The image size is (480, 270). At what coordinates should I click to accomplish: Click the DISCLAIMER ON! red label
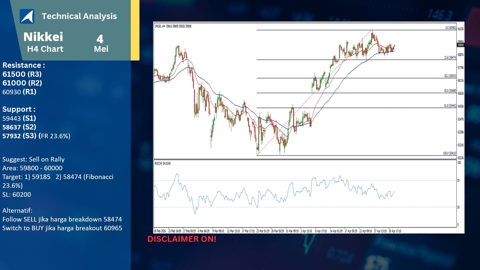point(182,239)
